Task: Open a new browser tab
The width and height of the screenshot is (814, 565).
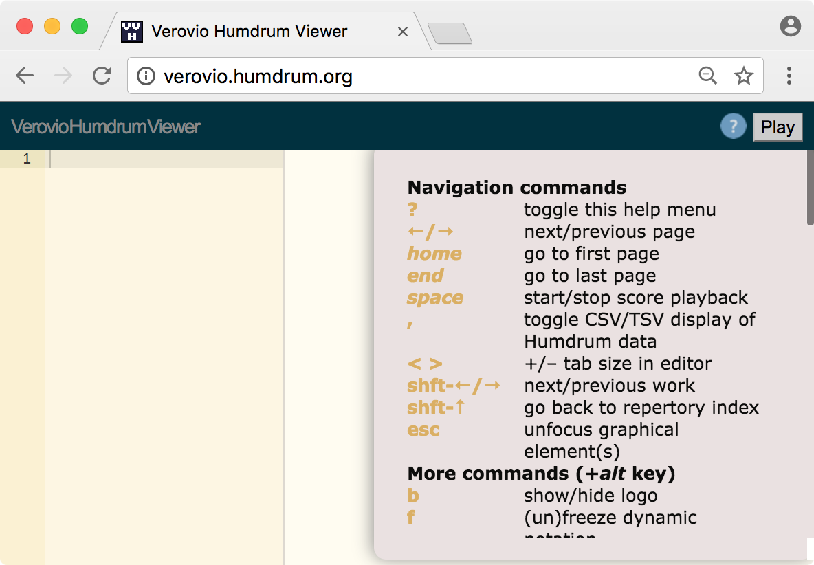Action: coord(450,33)
